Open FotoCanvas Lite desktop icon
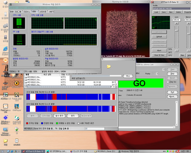The image size is (191, 153). (5, 106)
